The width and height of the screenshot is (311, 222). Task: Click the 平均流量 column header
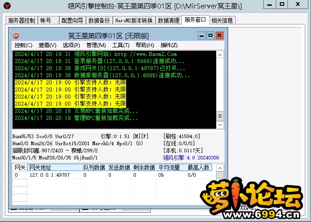171,168
